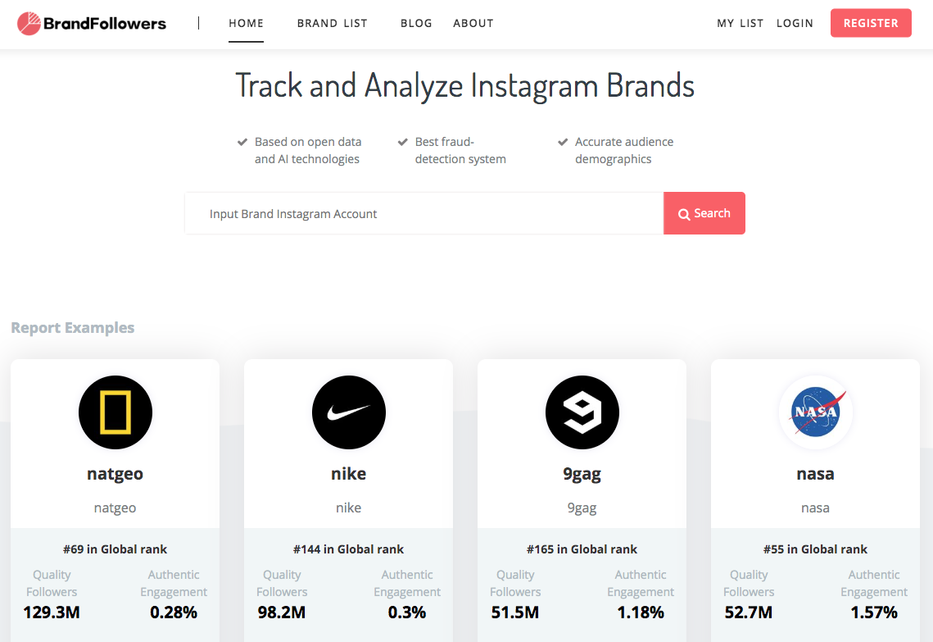The image size is (933, 642).
Task: Click the checkmark beside audience demographics
Action: click(563, 142)
